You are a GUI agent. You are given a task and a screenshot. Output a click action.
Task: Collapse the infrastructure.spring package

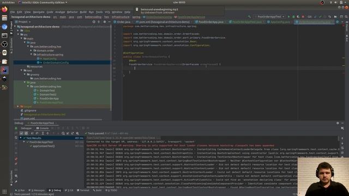(x=32, y=54)
